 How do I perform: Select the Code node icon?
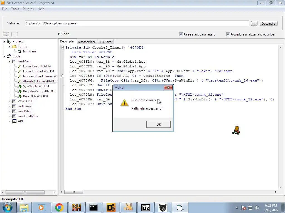click(9, 57)
